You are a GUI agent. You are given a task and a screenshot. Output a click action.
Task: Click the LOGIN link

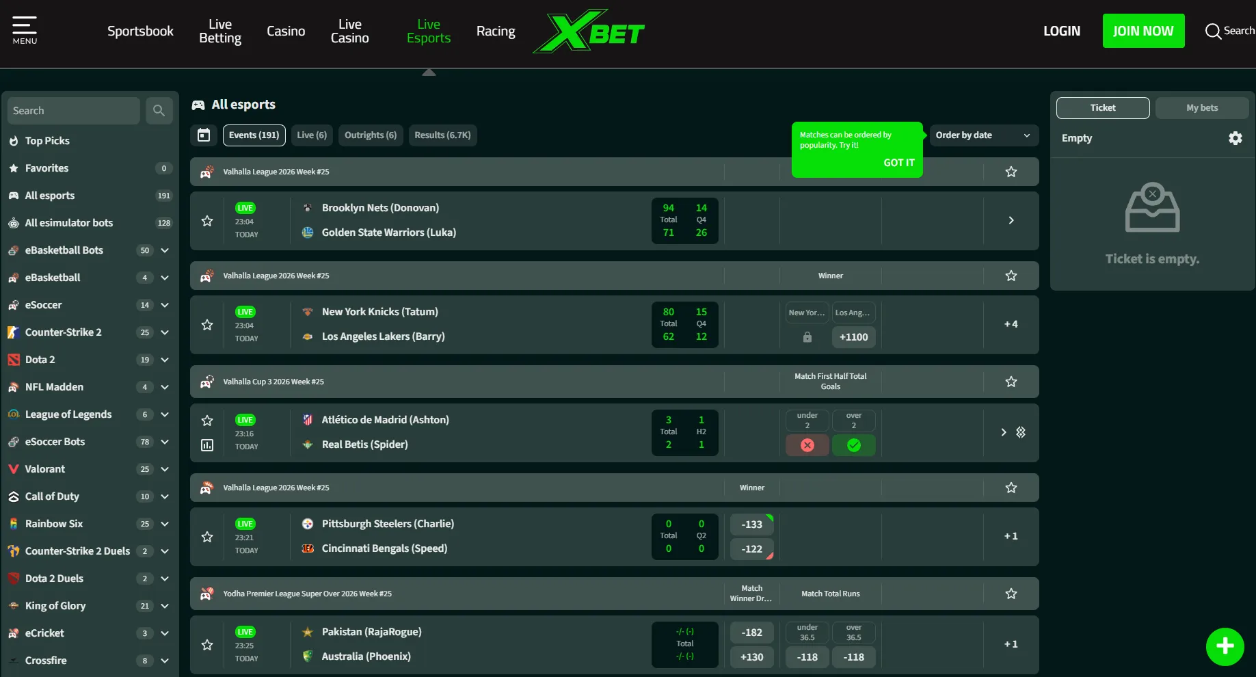point(1062,31)
